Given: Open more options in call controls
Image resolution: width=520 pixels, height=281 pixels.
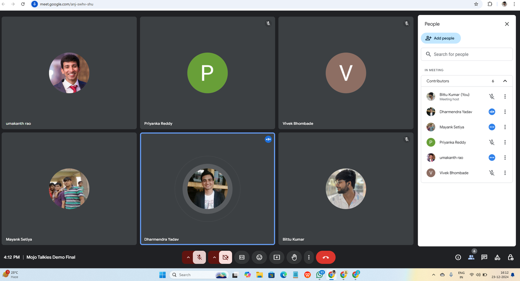Looking at the screenshot, I should [x=309, y=257].
